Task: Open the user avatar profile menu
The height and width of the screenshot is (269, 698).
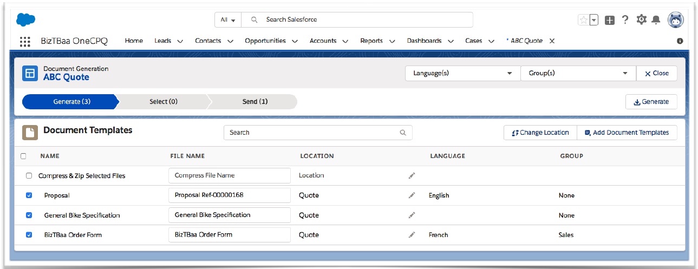Action: coord(675,20)
